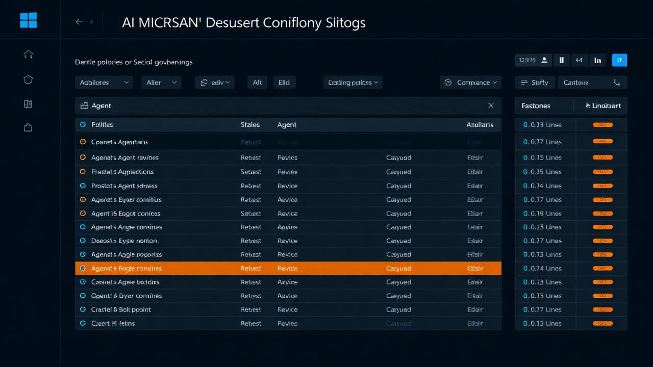Select the circle for Caert Pl felins
Screen dimensions: 653x367
pos(83,323)
